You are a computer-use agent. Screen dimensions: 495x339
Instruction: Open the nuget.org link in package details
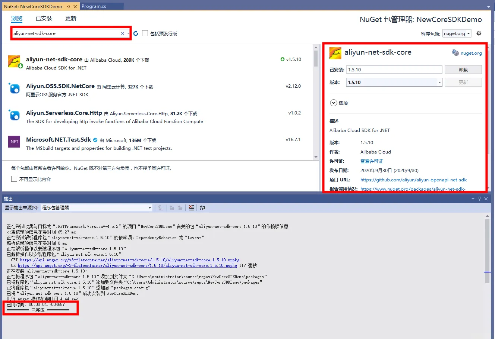tap(471, 53)
